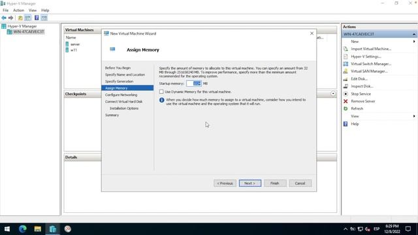This screenshot has height=235, width=418.
Task: Expand the New submenu arrow
Action: point(414,42)
